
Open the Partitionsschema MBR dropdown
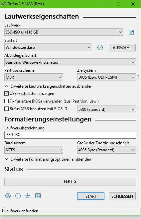tap(34, 77)
